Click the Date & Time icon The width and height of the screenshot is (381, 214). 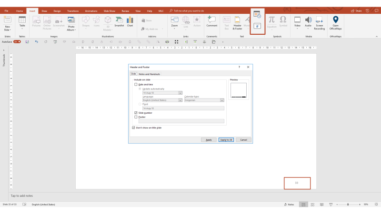[x=257, y=14]
